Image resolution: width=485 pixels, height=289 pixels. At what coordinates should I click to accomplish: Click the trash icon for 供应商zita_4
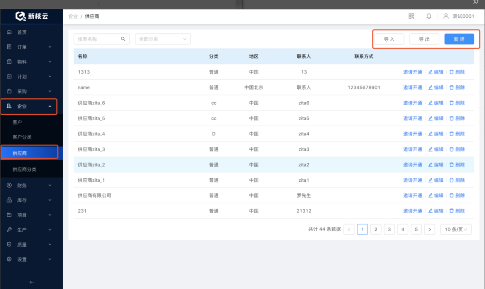pyautogui.click(x=452, y=134)
